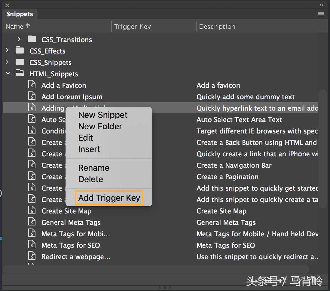Click the folder icon beside CSS_Snippets
Image resolution: width=330 pixels, height=291 pixels.
[x=19, y=62]
